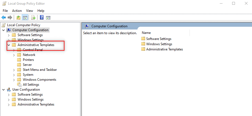This screenshot has width=252, height=116.
Task: Click User Configuration icon in the tree
Action: click(x=9, y=90)
